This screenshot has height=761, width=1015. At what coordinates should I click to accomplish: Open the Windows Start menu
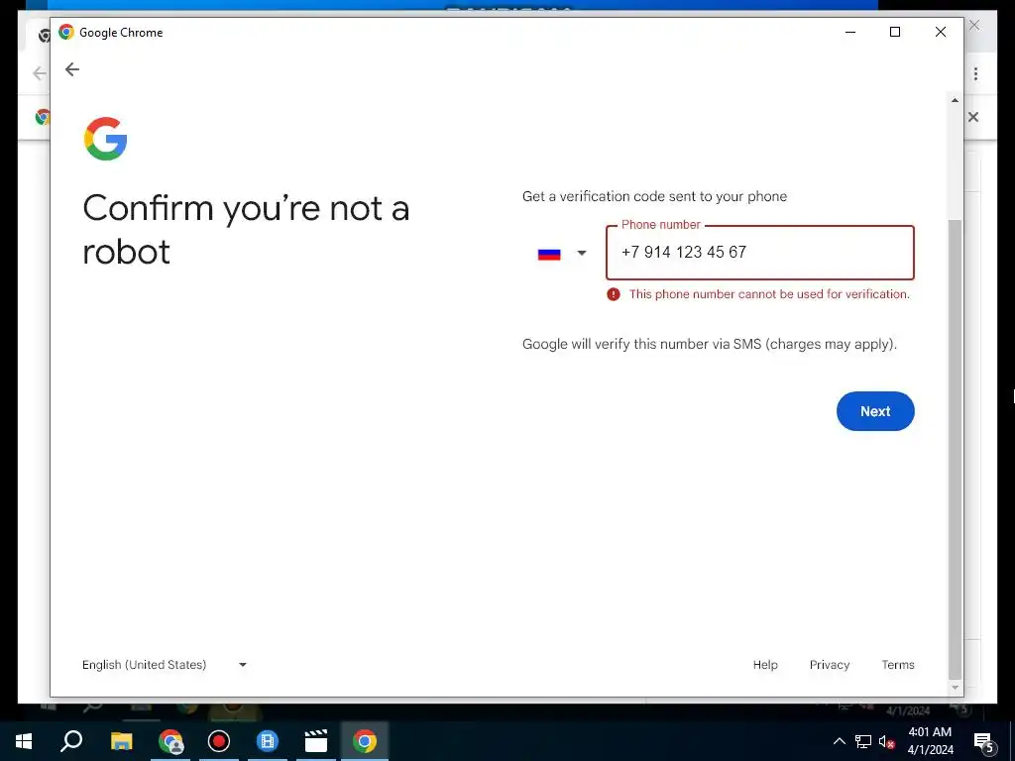[x=24, y=741]
